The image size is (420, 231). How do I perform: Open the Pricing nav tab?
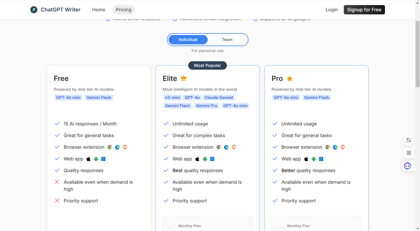click(124, 10)
